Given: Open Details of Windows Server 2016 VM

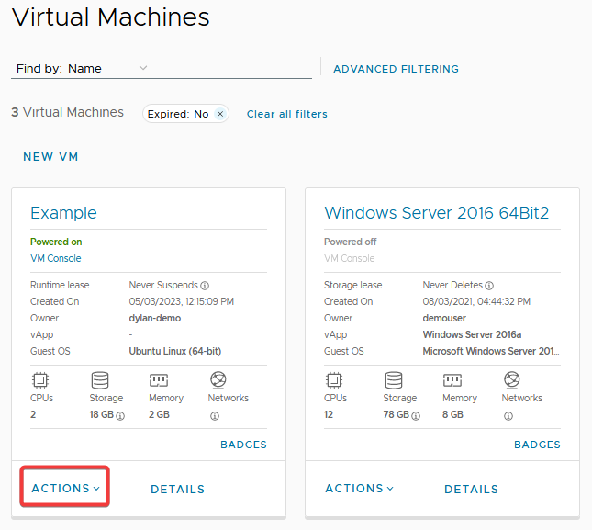Looking at the screenshot, I should click(471, 490).
